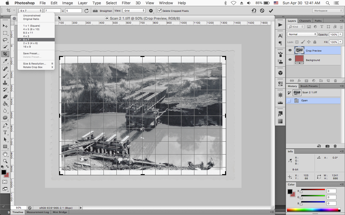Open the Normal blend mode dropdown
This screenshot has height=215, width=345.
(x=302, y=34)
